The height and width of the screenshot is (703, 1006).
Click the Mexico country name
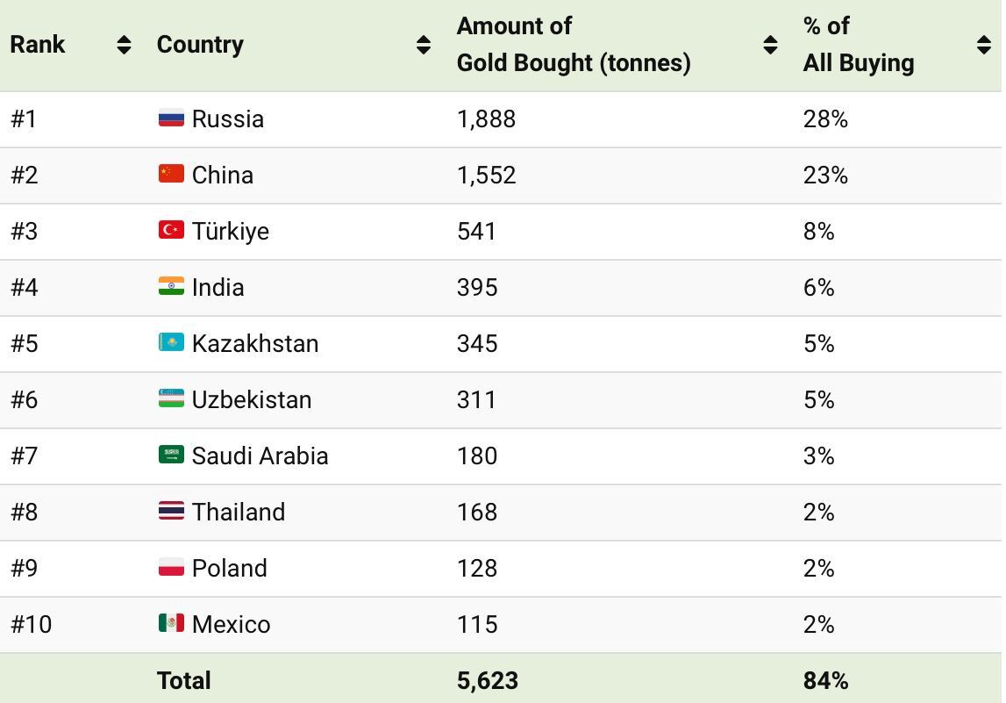tap(231, 624)
